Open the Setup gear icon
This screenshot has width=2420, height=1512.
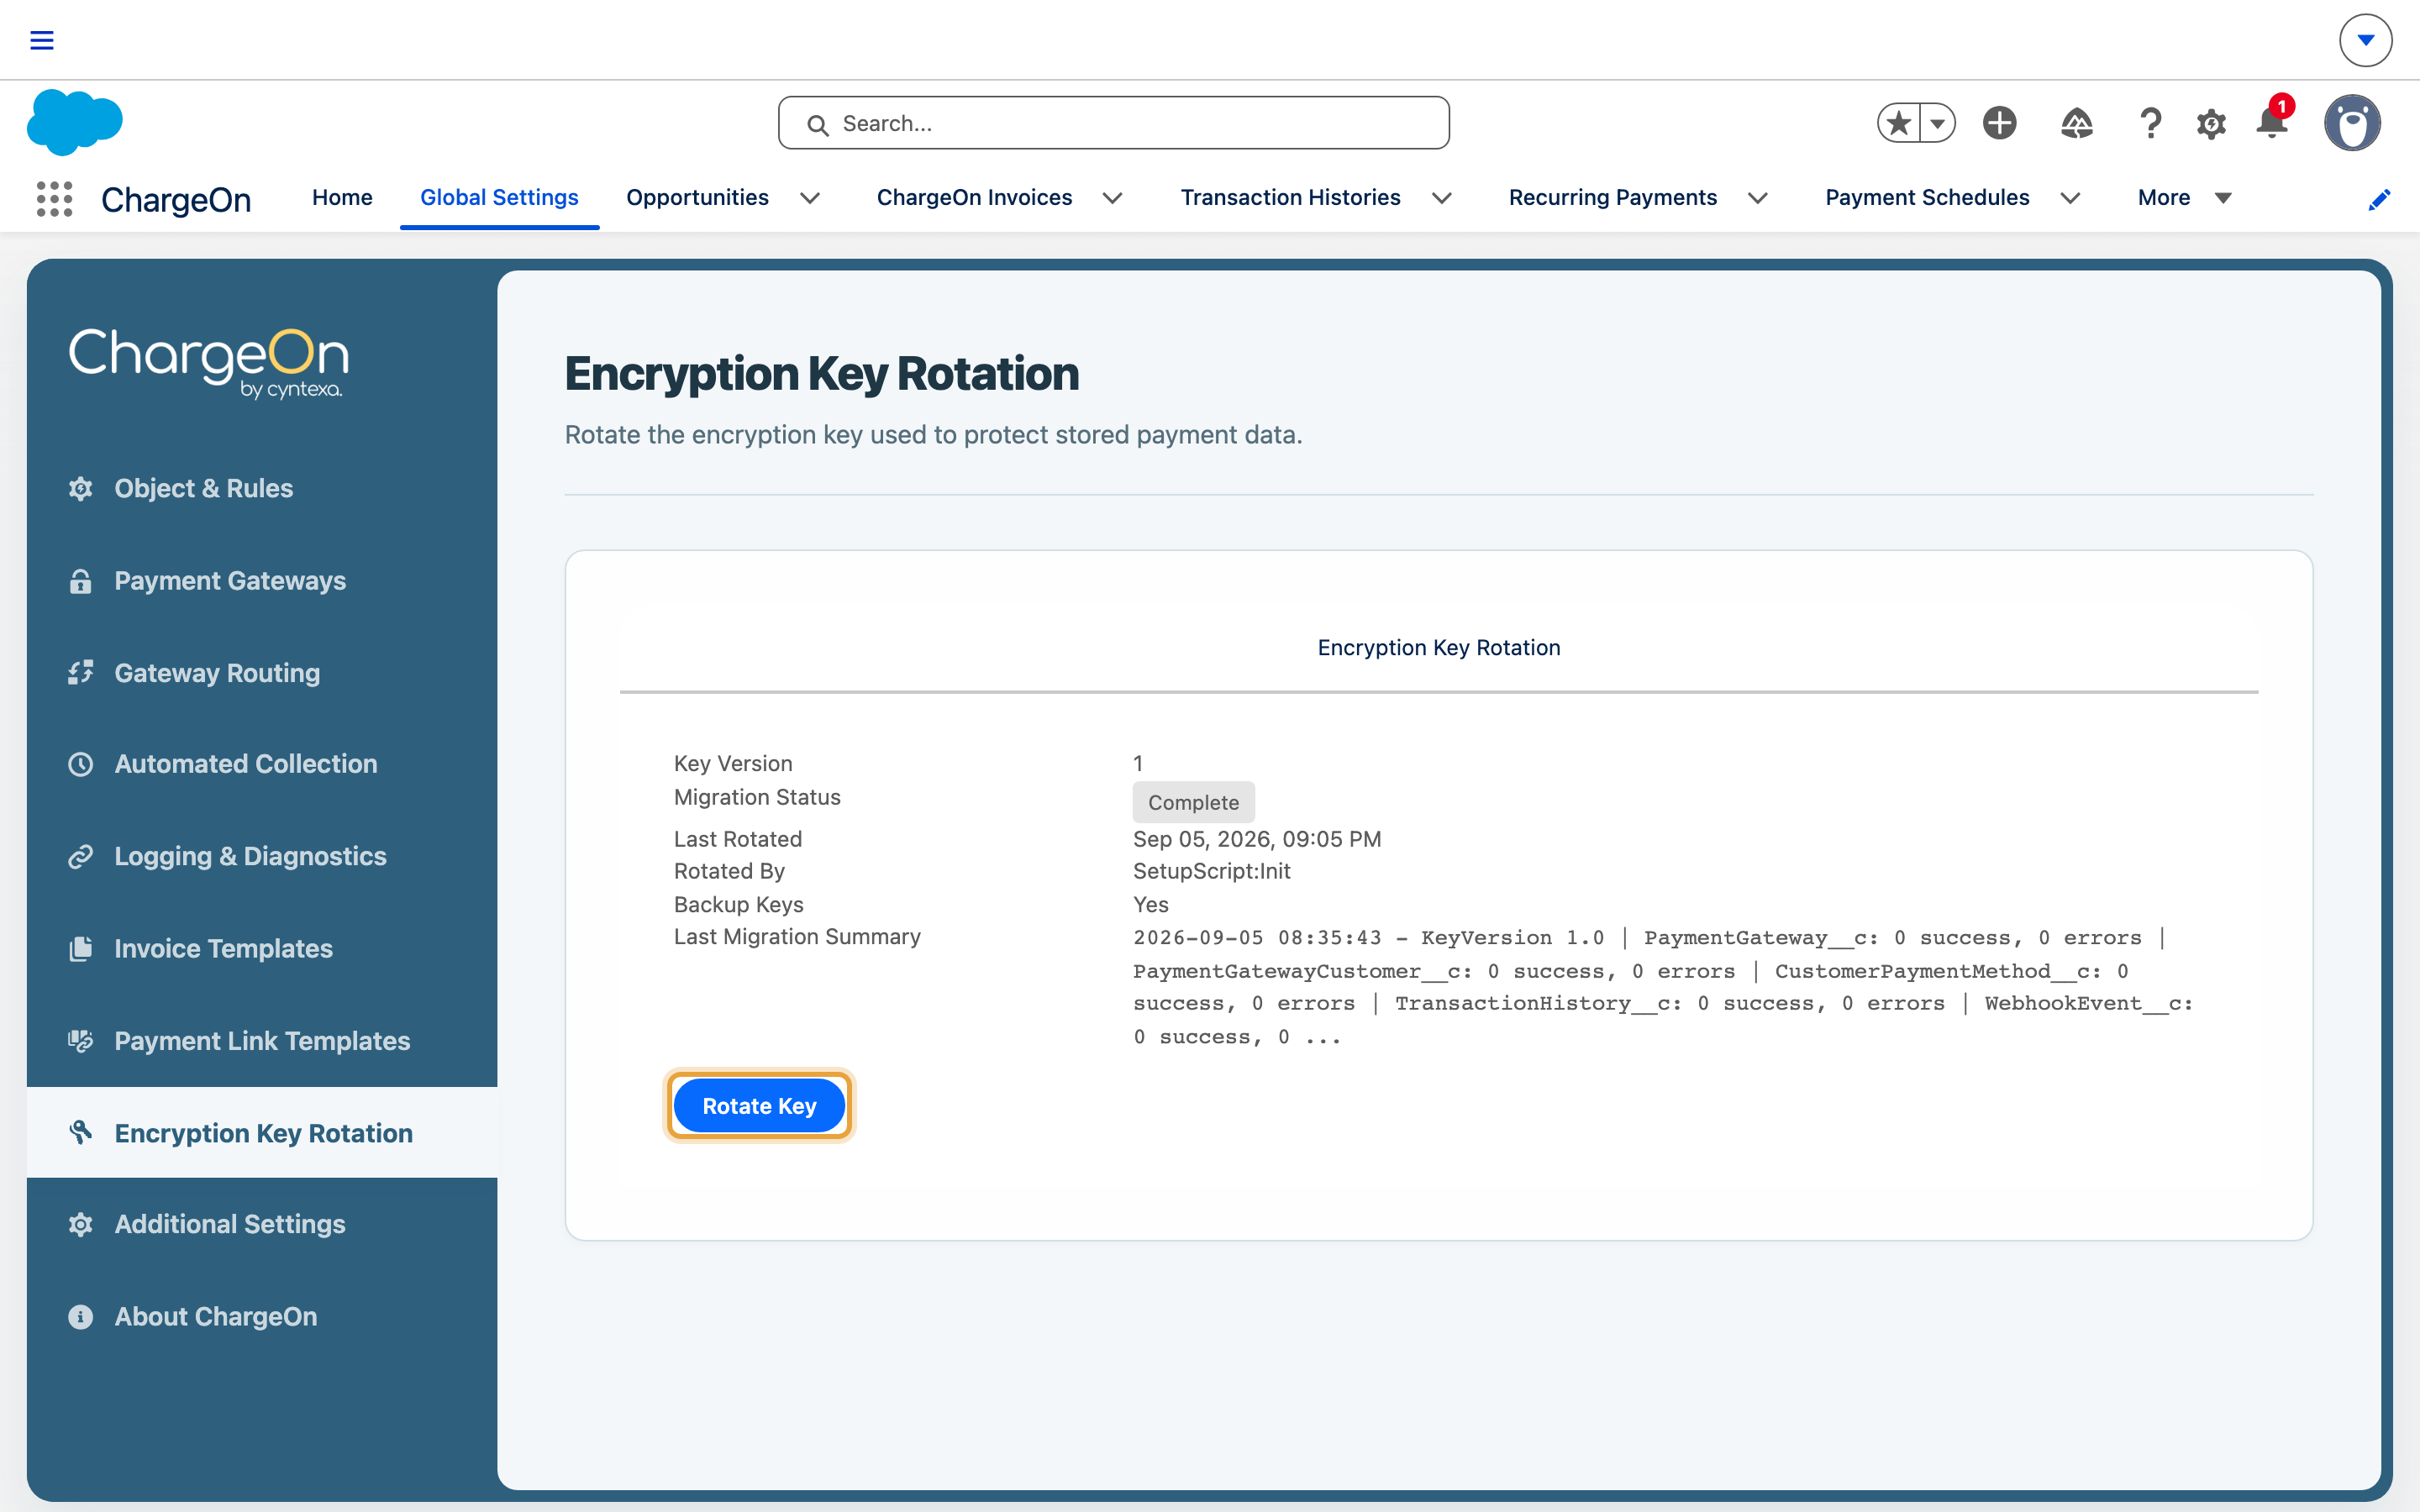pos(2211,124)
